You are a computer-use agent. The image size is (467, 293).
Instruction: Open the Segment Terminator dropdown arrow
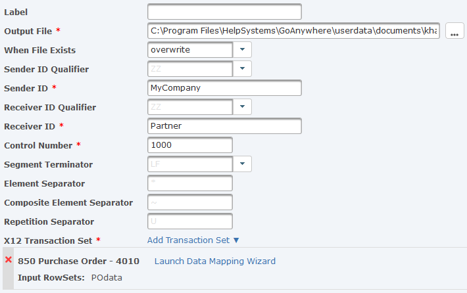(242, 164)
